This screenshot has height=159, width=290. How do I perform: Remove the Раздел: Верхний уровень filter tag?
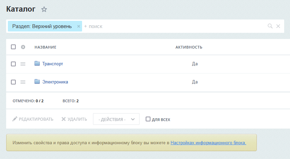(x=79, y=26)
